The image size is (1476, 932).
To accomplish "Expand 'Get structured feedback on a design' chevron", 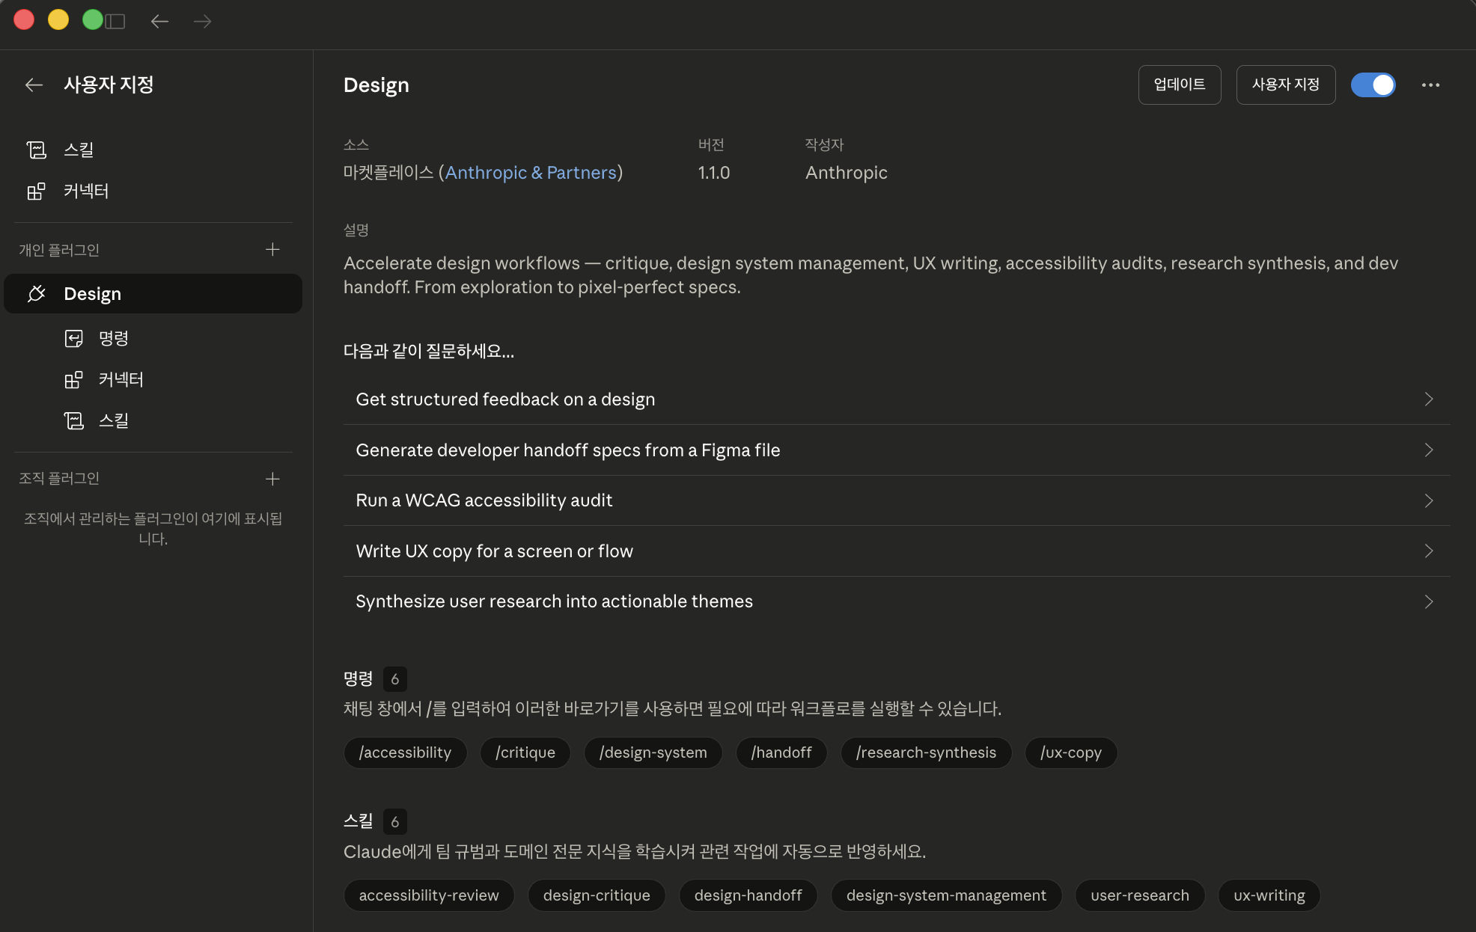I will (x=1428, y=399).
